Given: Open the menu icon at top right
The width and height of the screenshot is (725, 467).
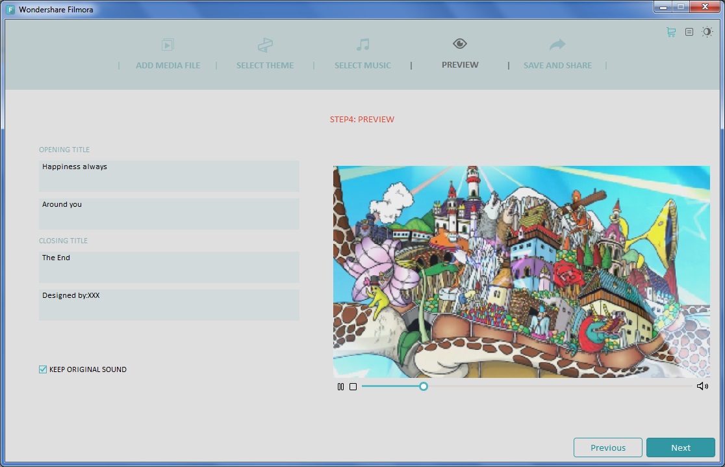Looking at the screenshot, I should pos(688,31).
